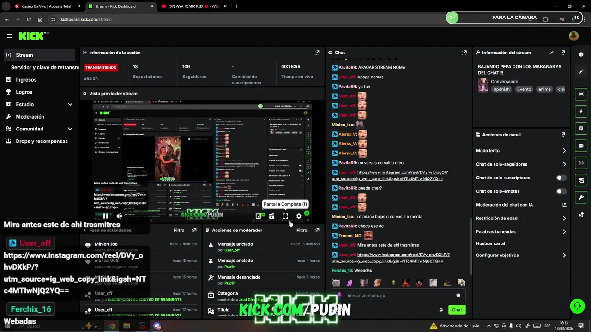This screenshot has width=591, height=332.
Task: Click the browser address bar URL
Action: click(85, 19)
